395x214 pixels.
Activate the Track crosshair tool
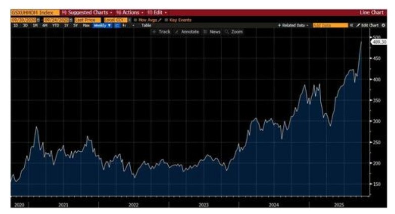[x=162, y=32]
